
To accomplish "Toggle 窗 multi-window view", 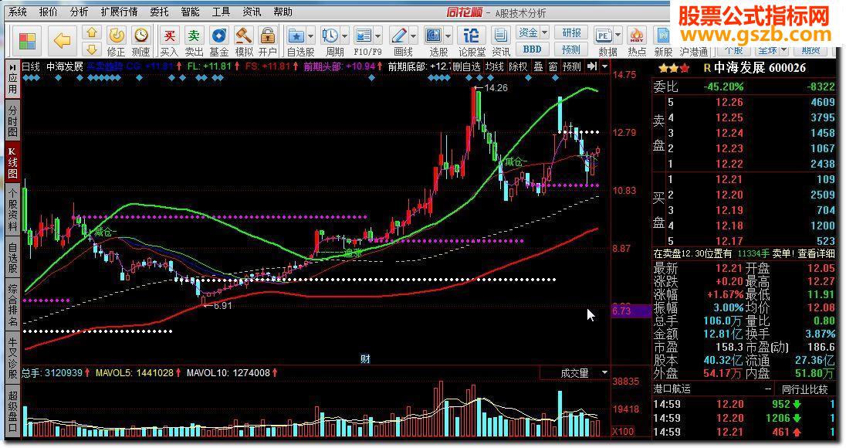I will click(x=553, y=67).
